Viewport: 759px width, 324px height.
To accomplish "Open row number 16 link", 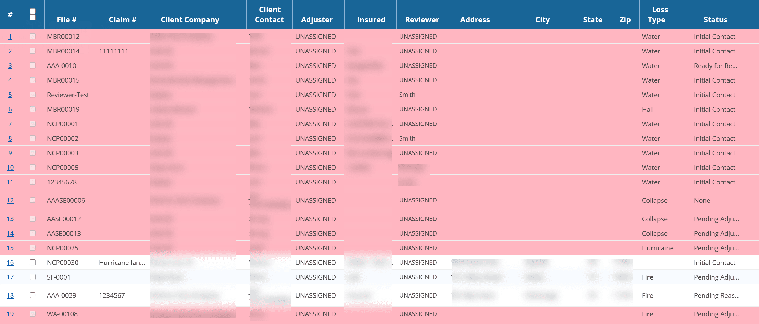I will [10, 263].
